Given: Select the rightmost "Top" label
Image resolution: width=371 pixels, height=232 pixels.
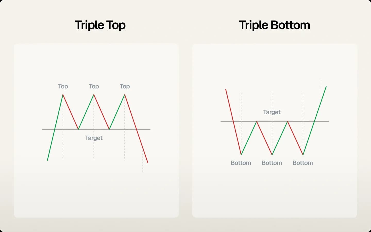Looking at the screenshot, I should [x=125, y=86].
